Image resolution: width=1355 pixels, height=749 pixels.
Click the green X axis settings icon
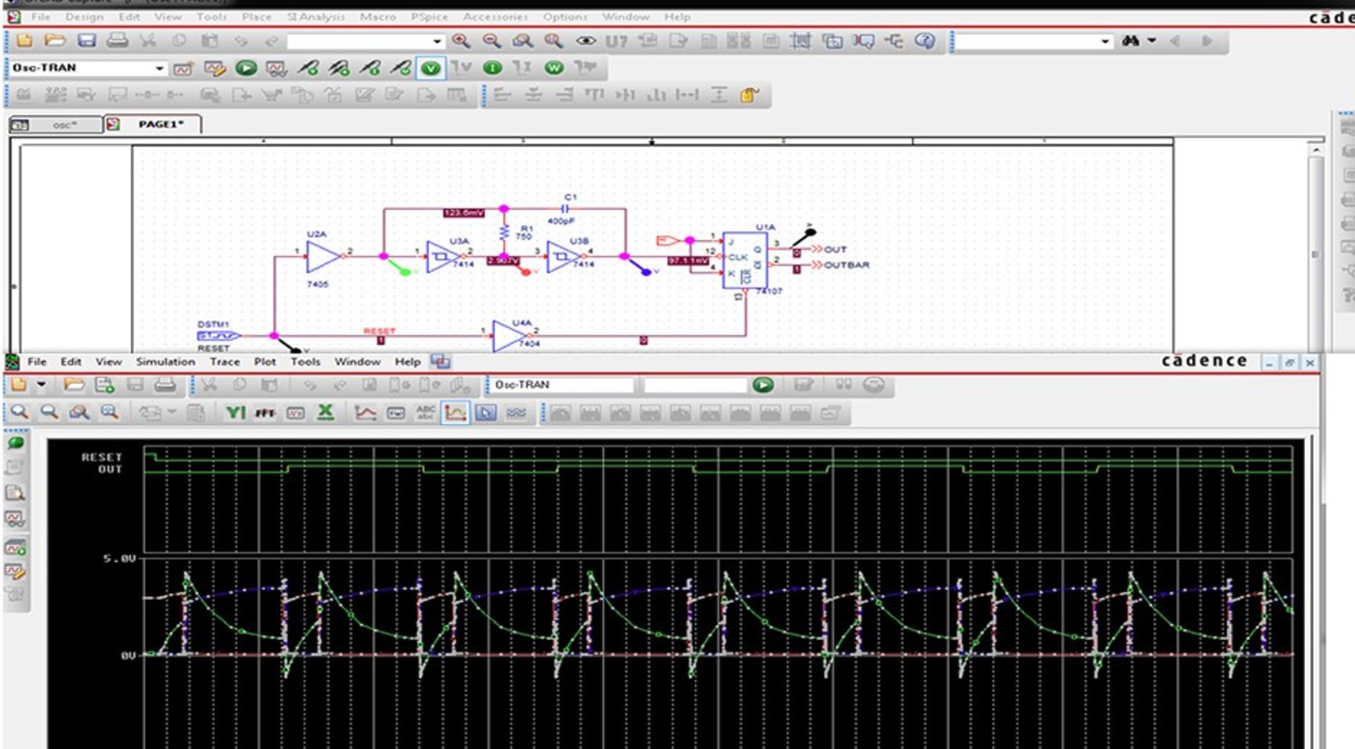(325, 413)
